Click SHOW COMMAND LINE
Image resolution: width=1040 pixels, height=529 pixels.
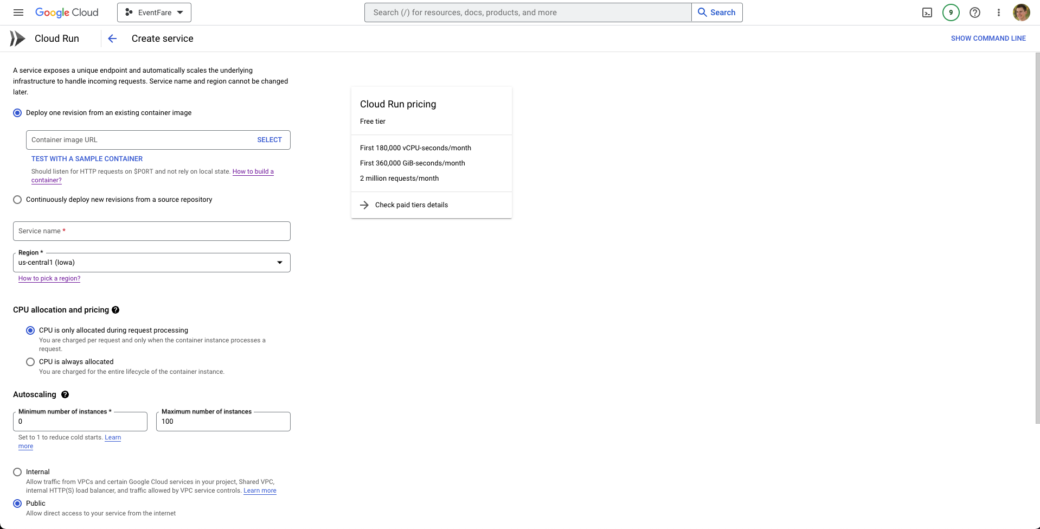(x=988, y=38)
